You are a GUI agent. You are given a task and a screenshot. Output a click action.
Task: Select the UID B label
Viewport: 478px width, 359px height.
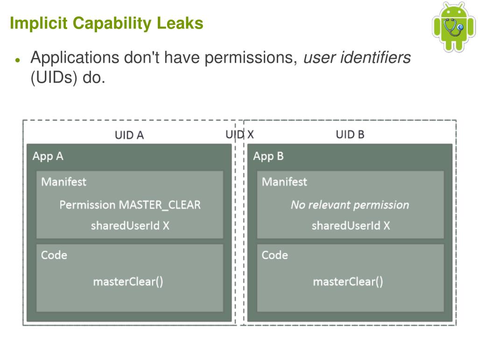(350, 134)
